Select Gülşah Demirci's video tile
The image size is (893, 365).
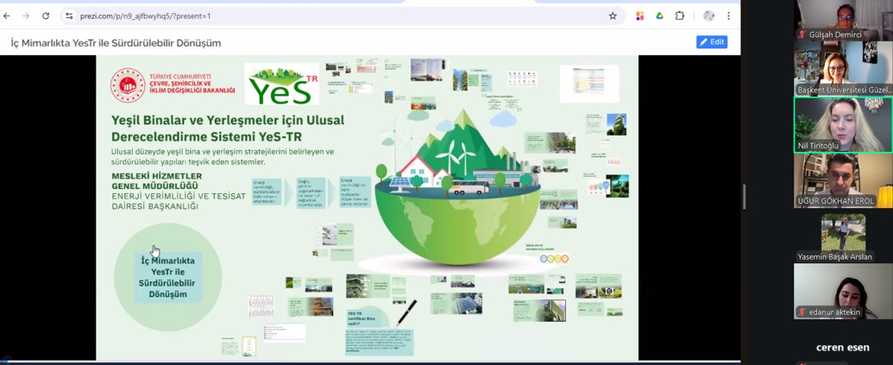click(843, 20)
